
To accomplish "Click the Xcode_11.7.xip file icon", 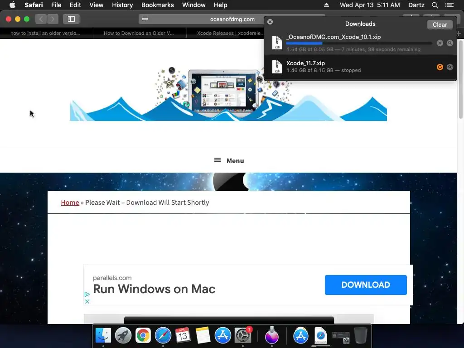I will click(x=277, y=67).
